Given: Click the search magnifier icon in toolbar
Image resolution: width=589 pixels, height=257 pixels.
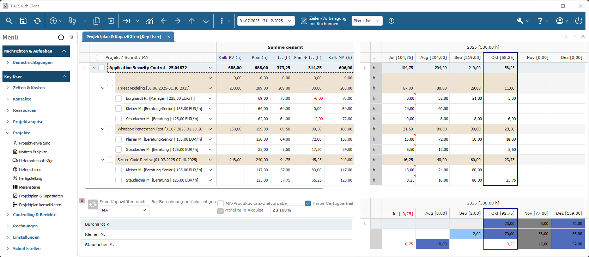Looking at the screenshot, I should 9,21.
